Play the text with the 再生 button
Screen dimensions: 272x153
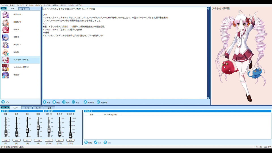(x=46, y=102)
